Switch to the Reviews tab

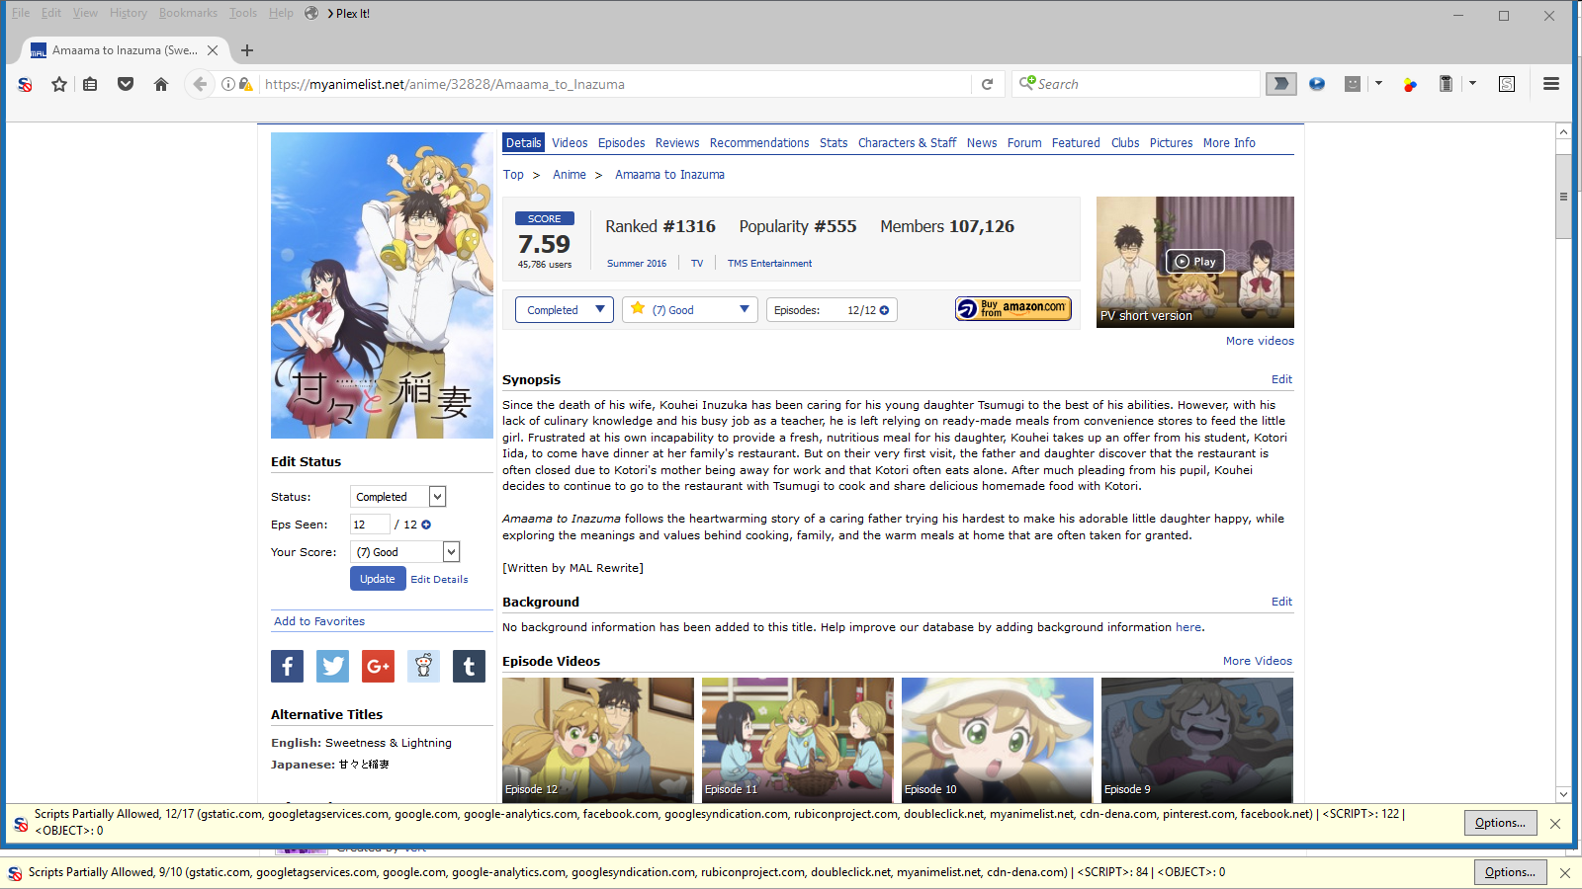click(x=677, y=143)
